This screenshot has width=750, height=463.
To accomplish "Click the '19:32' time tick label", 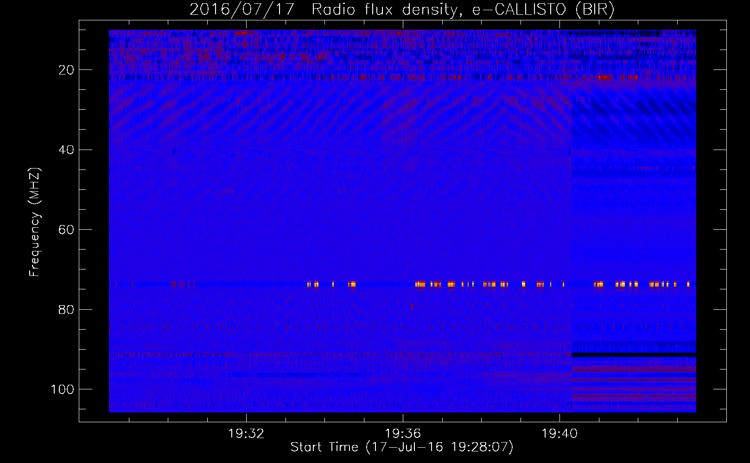I will pyautogui.click(x=246, y=433).
